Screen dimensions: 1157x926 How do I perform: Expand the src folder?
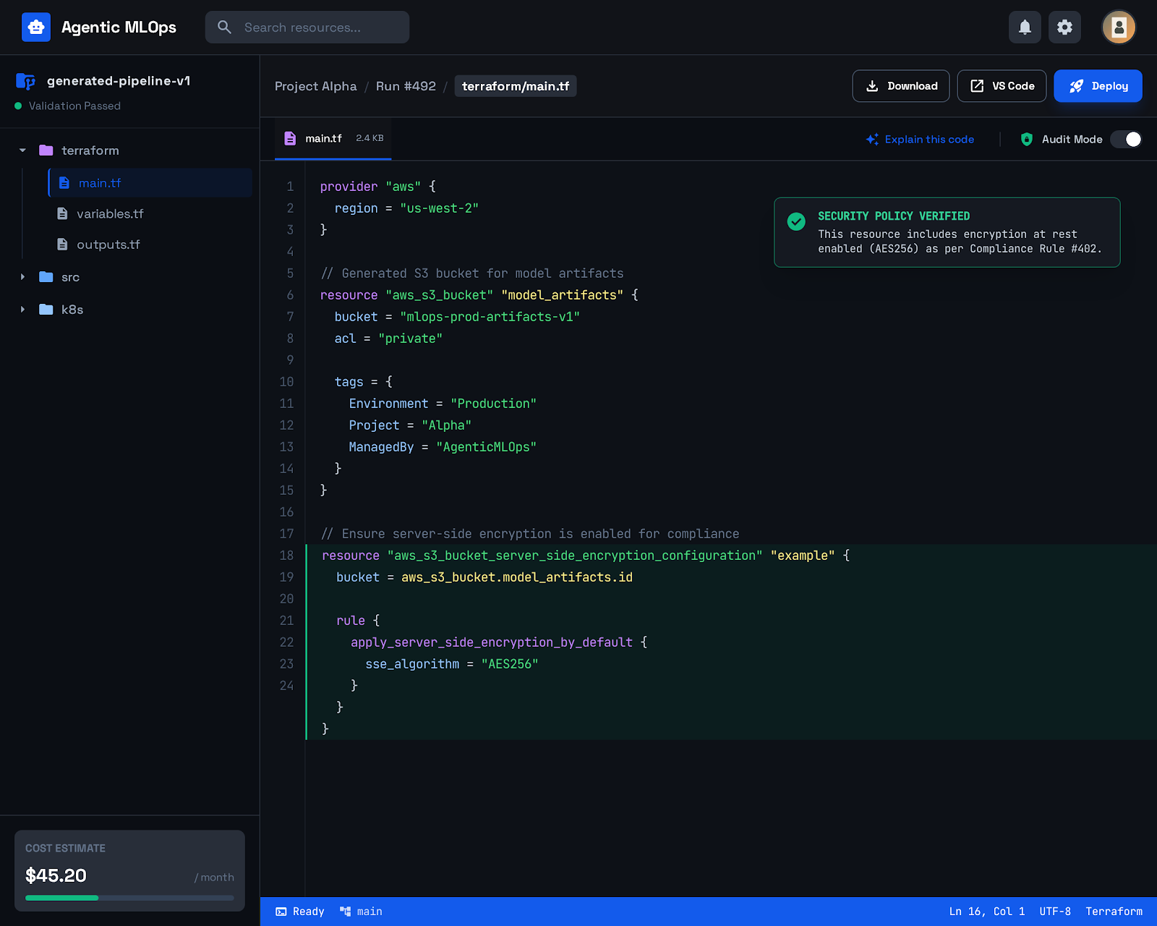pos(22,277)
